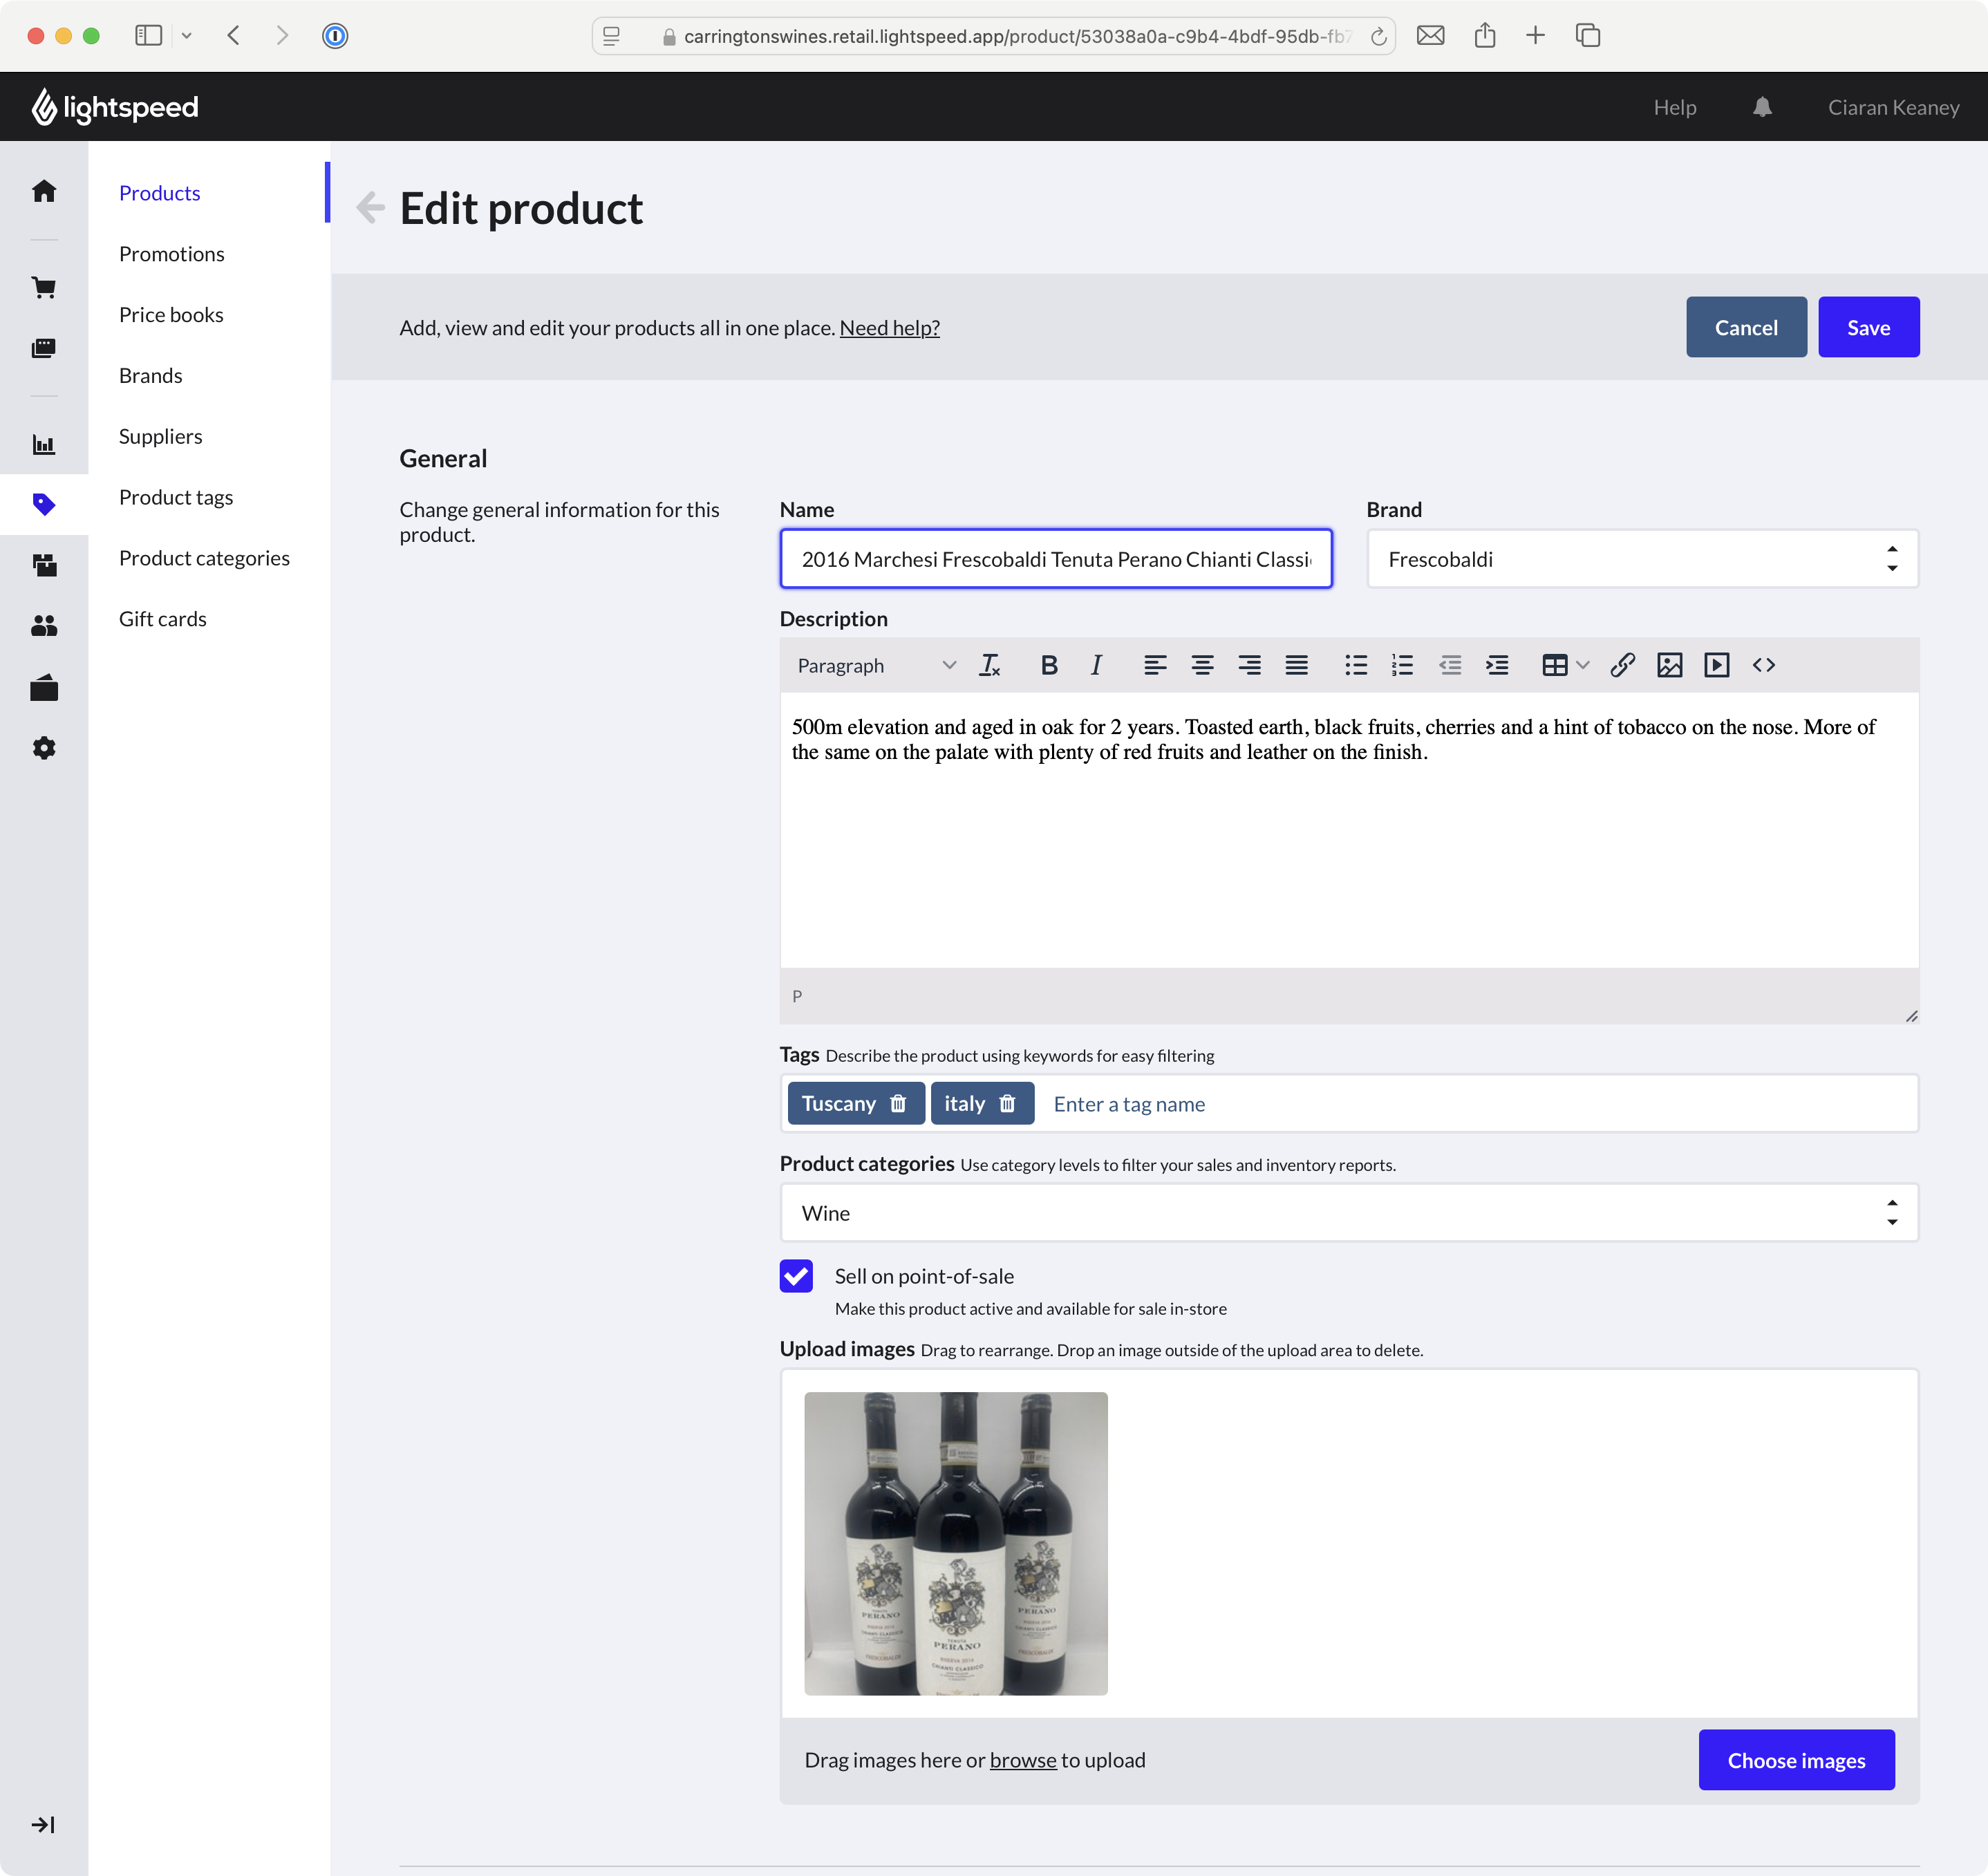Open the Home icon in sidebar
The height and width of the screenshot is (1876, 1988).
tap(44, 191)
